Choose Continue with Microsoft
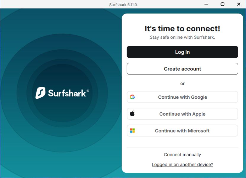 tap(182, 131)
